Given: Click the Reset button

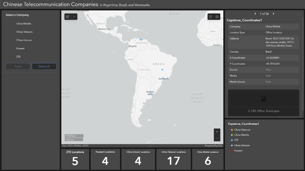Looking at the screenshot, I should 18,66.
